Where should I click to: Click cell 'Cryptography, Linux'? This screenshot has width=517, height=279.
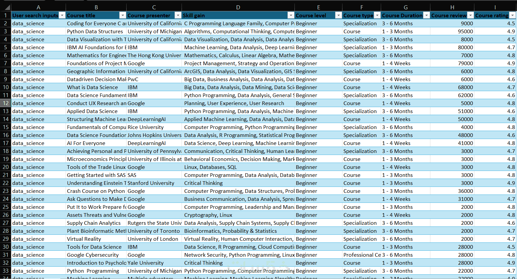point(238,215)
